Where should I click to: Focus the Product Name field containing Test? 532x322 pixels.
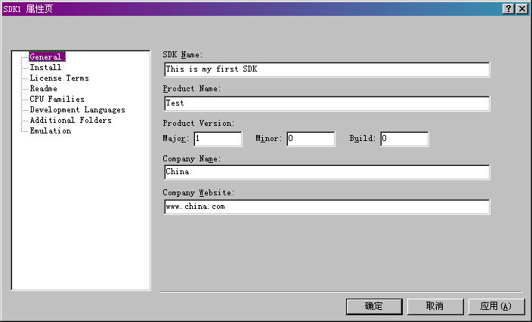click(326, 103)
